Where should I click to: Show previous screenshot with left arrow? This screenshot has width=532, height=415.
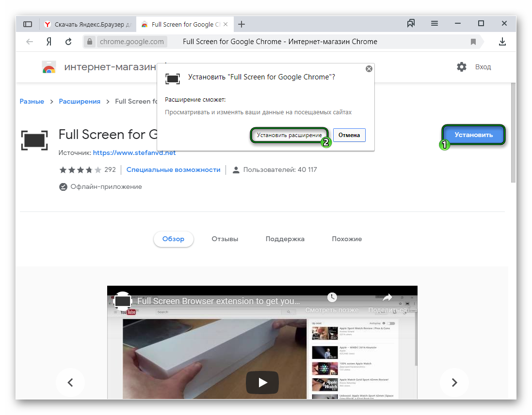(70, 383)
